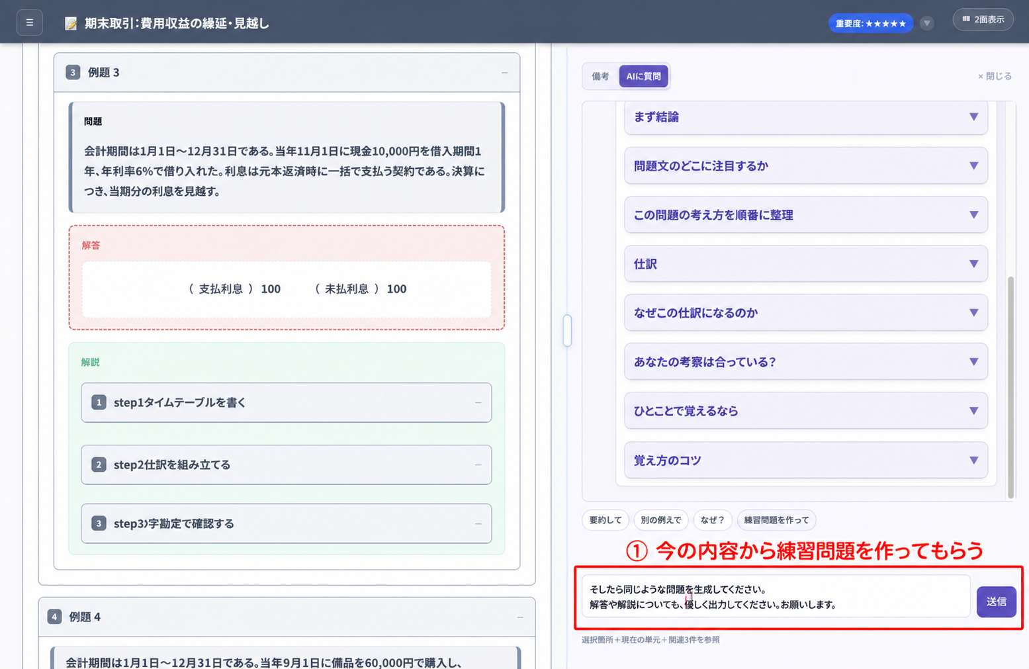Click the 重要度 star rating badge
The width and height of the screenshot is (1029, 669).
870,23
